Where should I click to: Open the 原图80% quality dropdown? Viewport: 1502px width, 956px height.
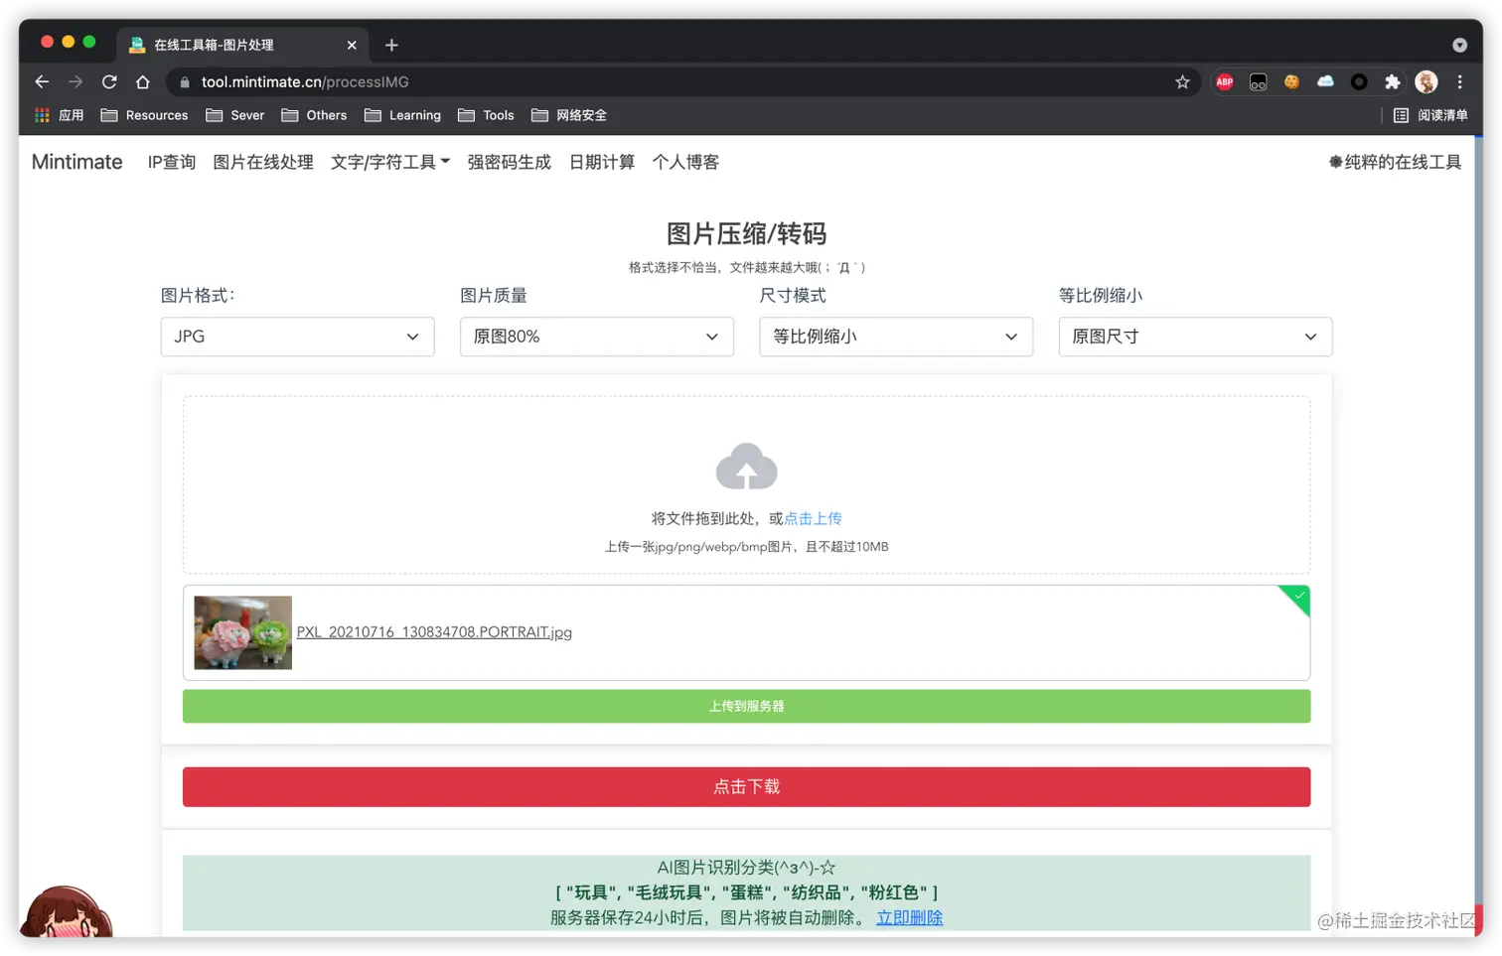click(x=596, y=337)
